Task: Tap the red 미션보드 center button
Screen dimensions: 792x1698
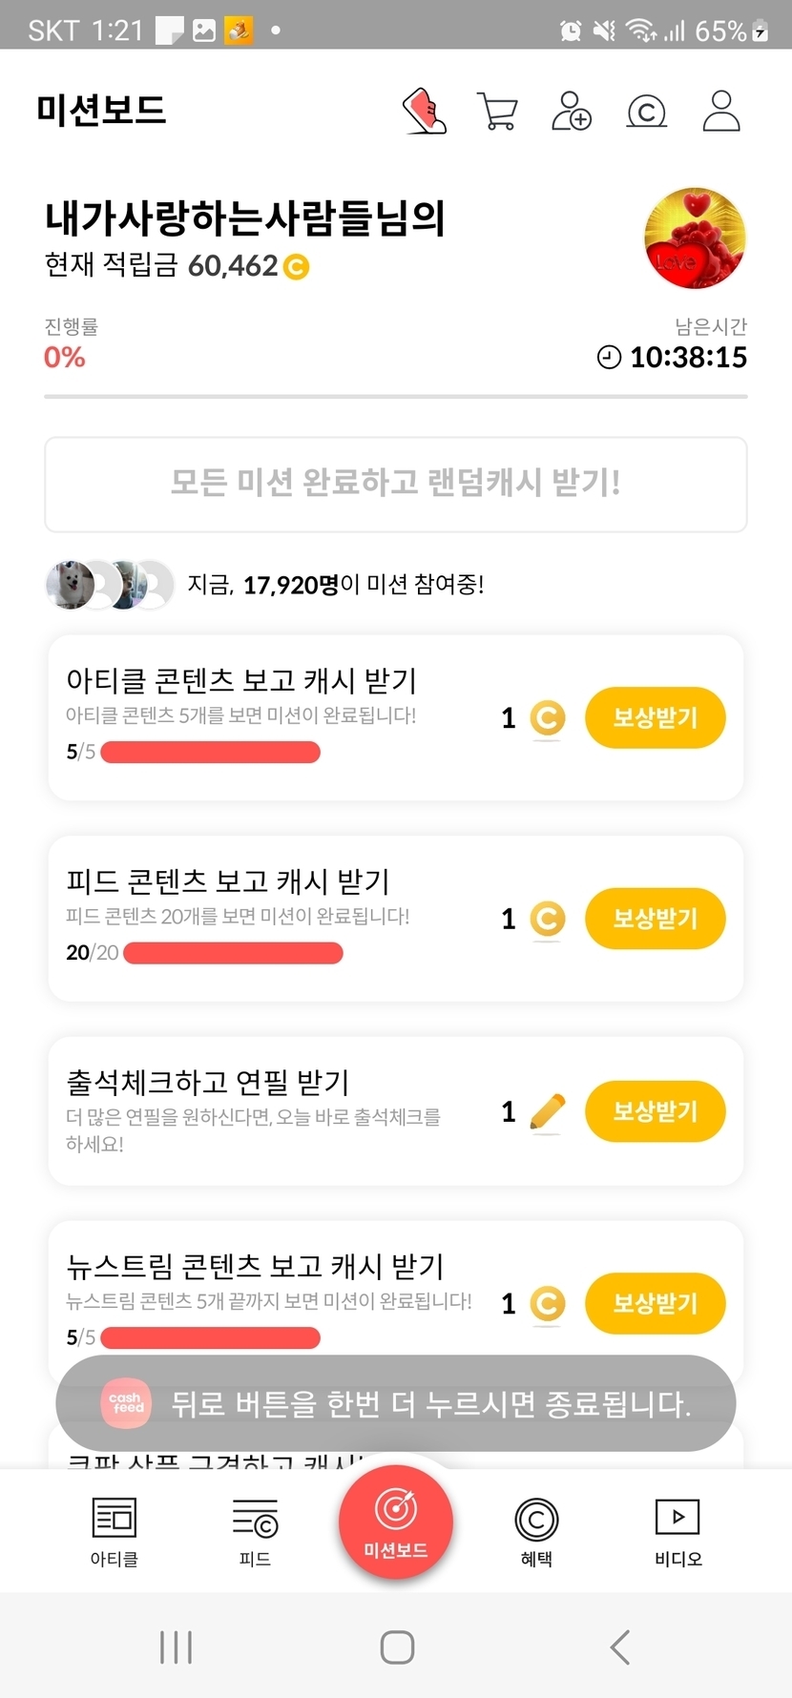Action: 396,1522
